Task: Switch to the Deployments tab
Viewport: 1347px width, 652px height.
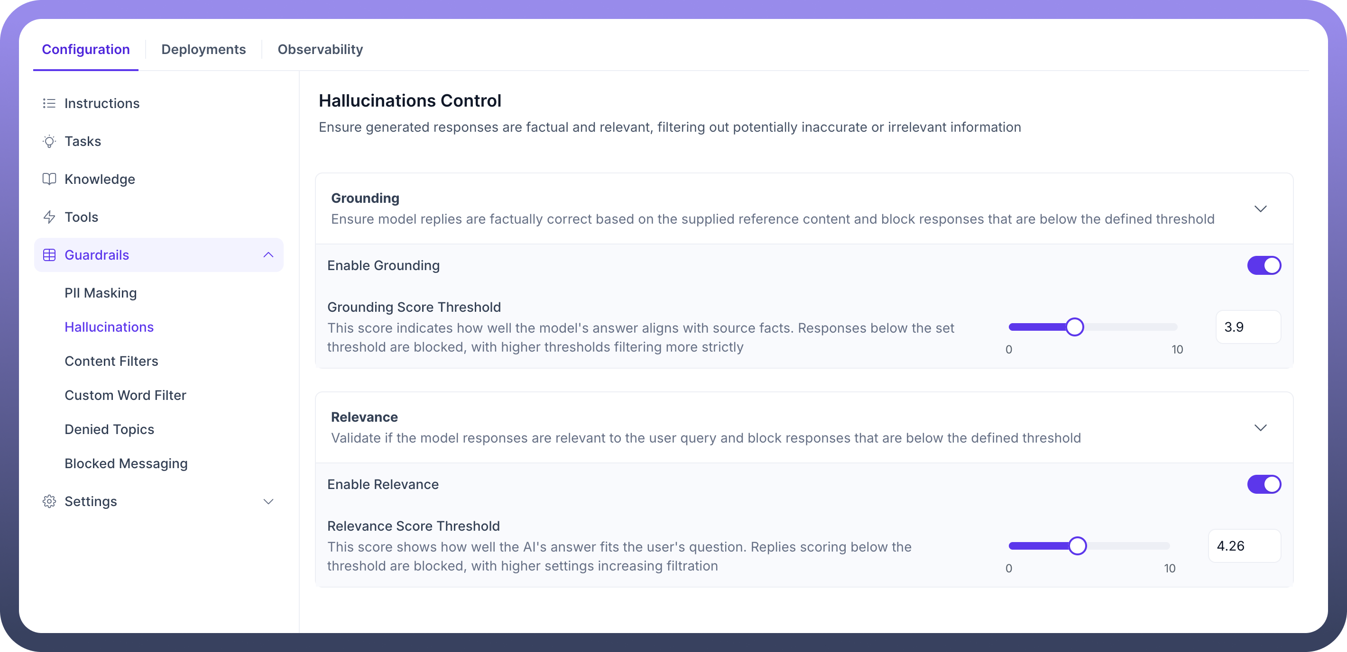Action: [203, 49]
